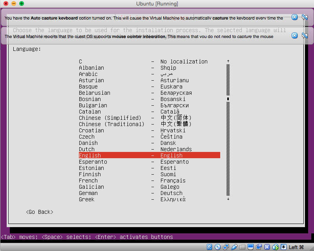Click the language list scroll-up arrow

[228, 61]
